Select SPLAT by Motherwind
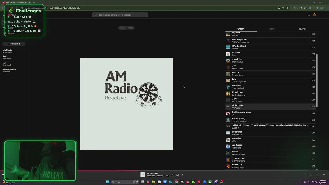 click(271, 100)
